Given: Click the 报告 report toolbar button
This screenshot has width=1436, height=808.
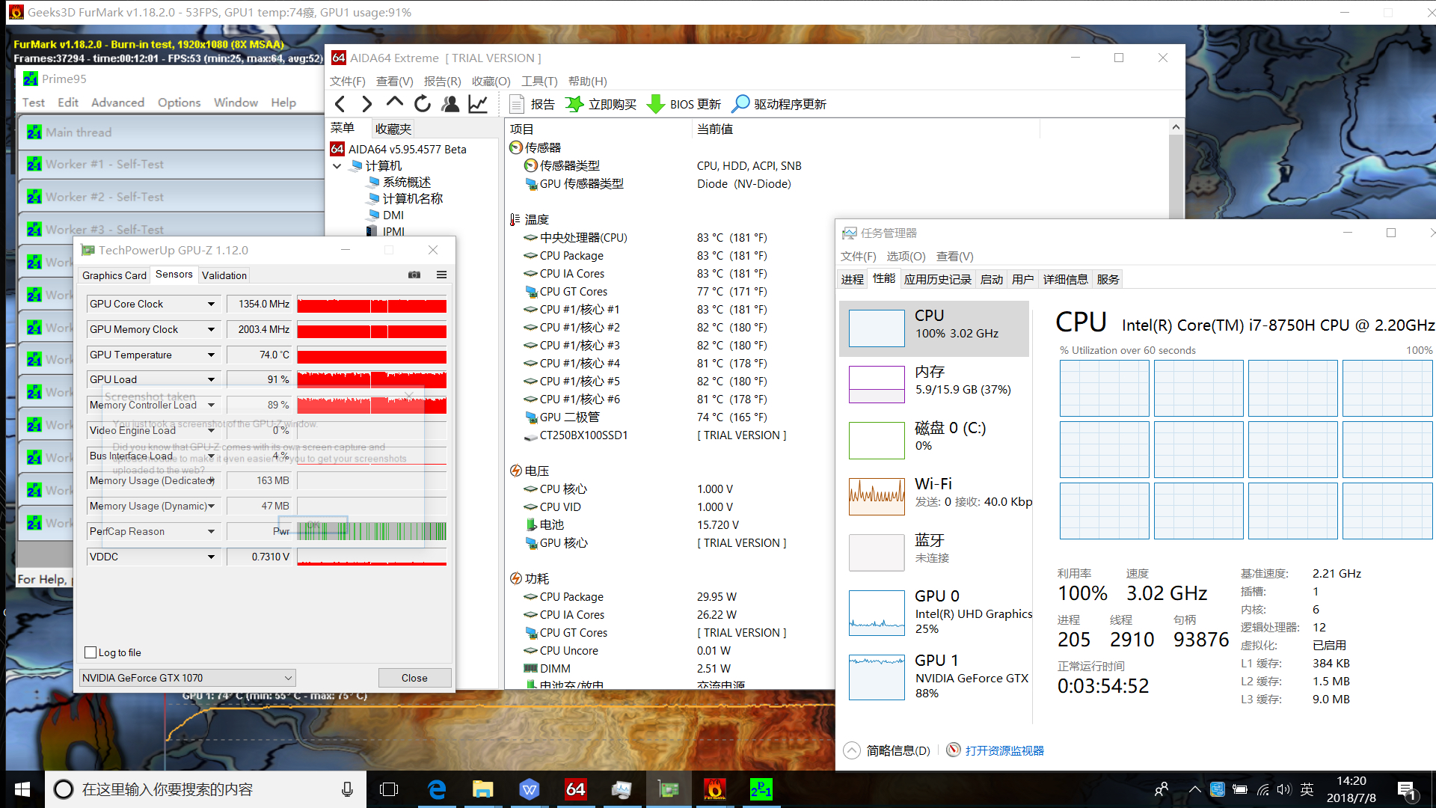Looking at the screenshot, I should (x=533, y=104).
